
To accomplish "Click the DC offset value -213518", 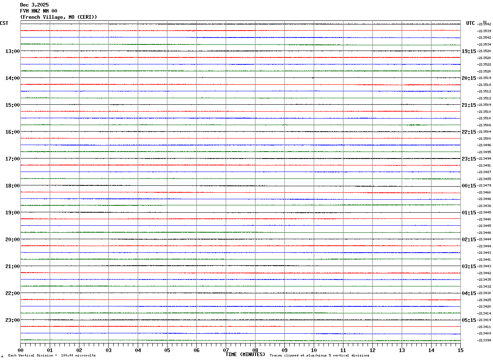I will (484, 85).
